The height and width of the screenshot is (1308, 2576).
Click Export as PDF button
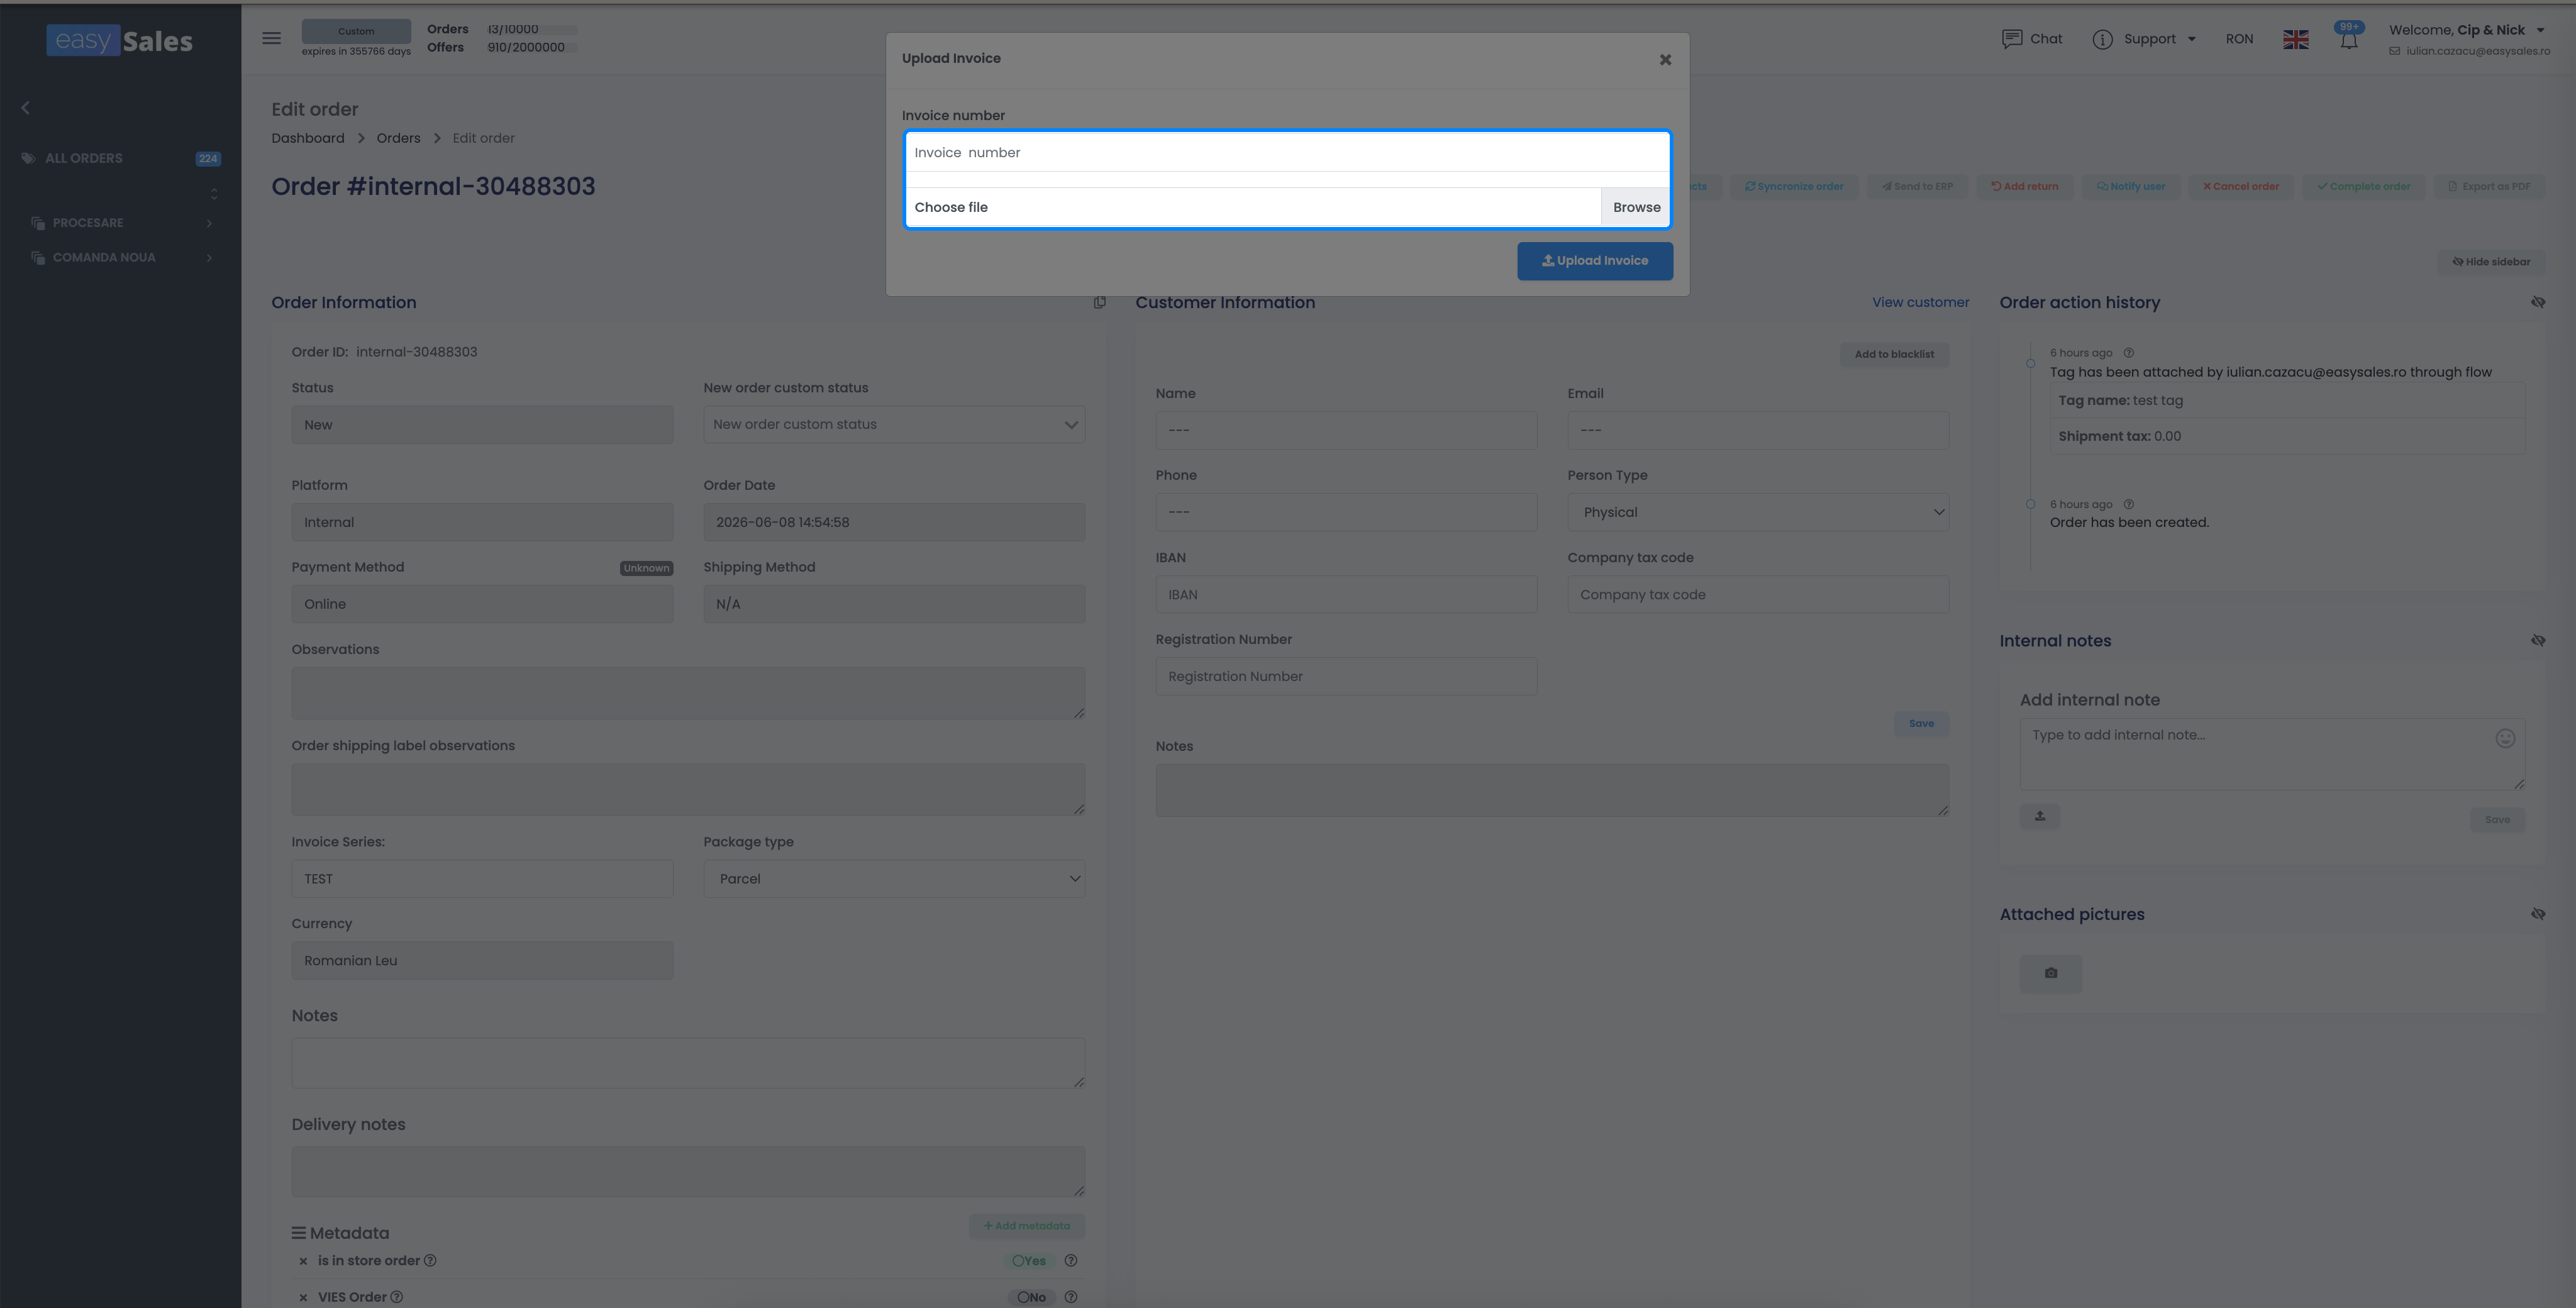tap(2489, 187)
